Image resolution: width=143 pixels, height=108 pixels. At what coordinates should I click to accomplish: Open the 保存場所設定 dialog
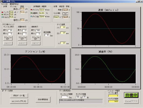click(x=43, y=100)
